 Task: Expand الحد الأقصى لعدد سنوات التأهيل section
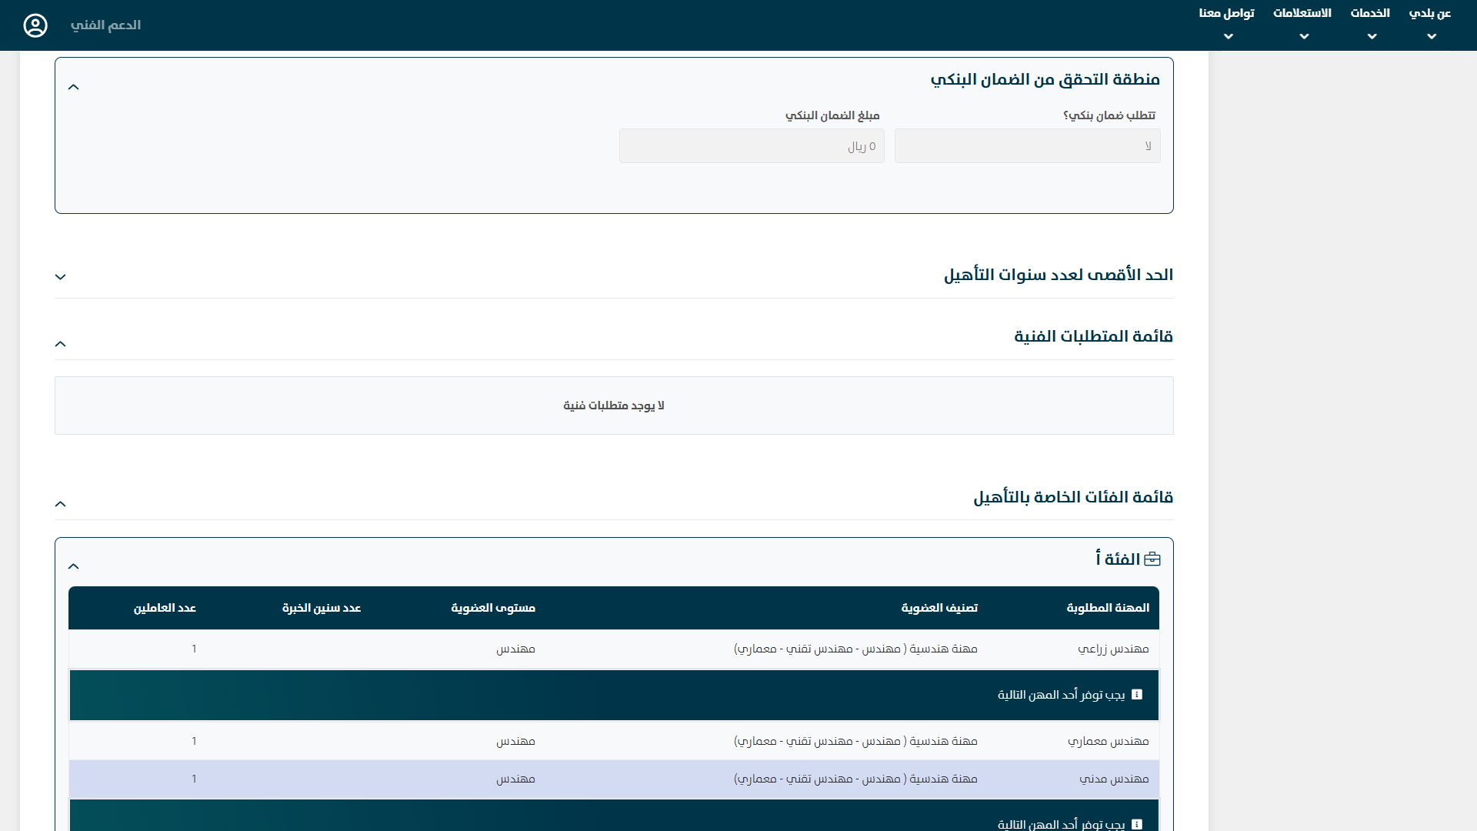click(x=61, y=277)
